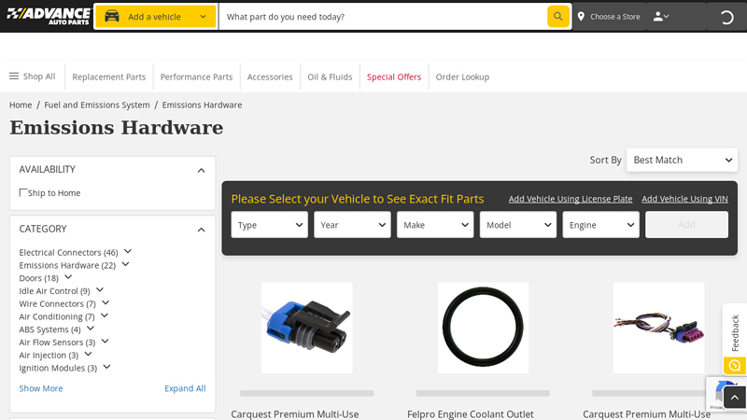Click the greyed Add vehicle button

click(686, 225)
